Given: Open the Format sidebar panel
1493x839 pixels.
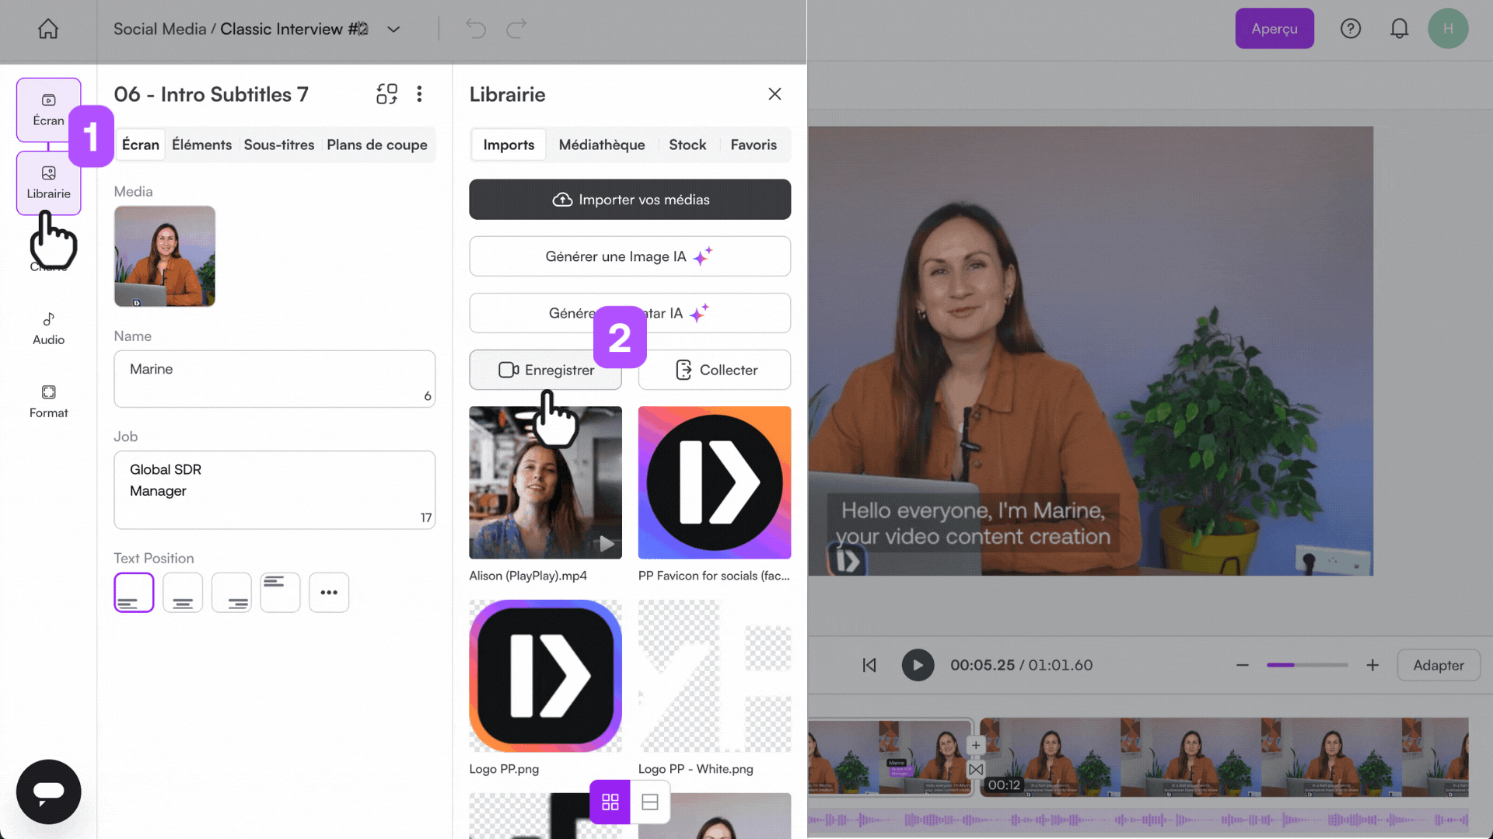Looking at the screenshot, I should [x=48, y=402].
